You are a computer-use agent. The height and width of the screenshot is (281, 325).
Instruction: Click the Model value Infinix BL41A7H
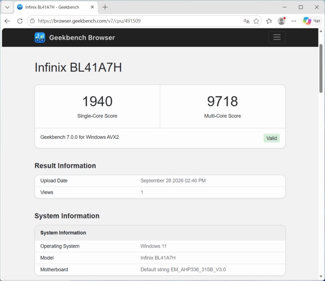click(158, 258)
